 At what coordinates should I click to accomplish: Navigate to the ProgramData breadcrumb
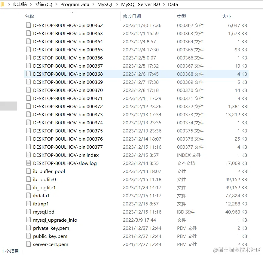click(x=75, y=5)
